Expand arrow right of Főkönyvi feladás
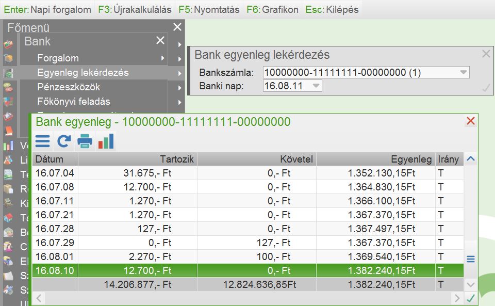This screenshot has height=306, width=495. [179, 102]
